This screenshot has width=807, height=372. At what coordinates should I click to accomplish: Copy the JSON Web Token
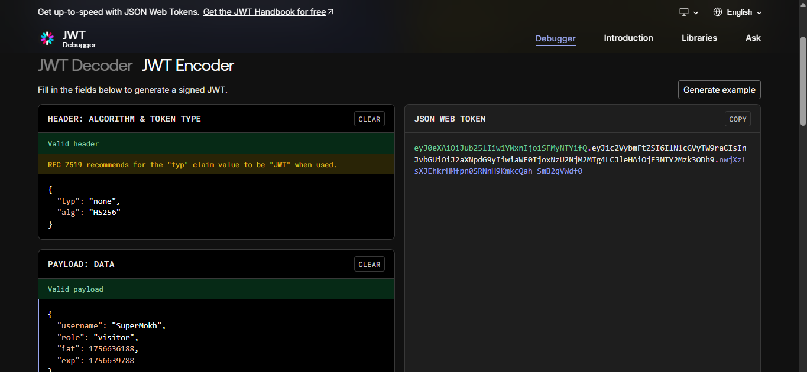coord(738,119)
